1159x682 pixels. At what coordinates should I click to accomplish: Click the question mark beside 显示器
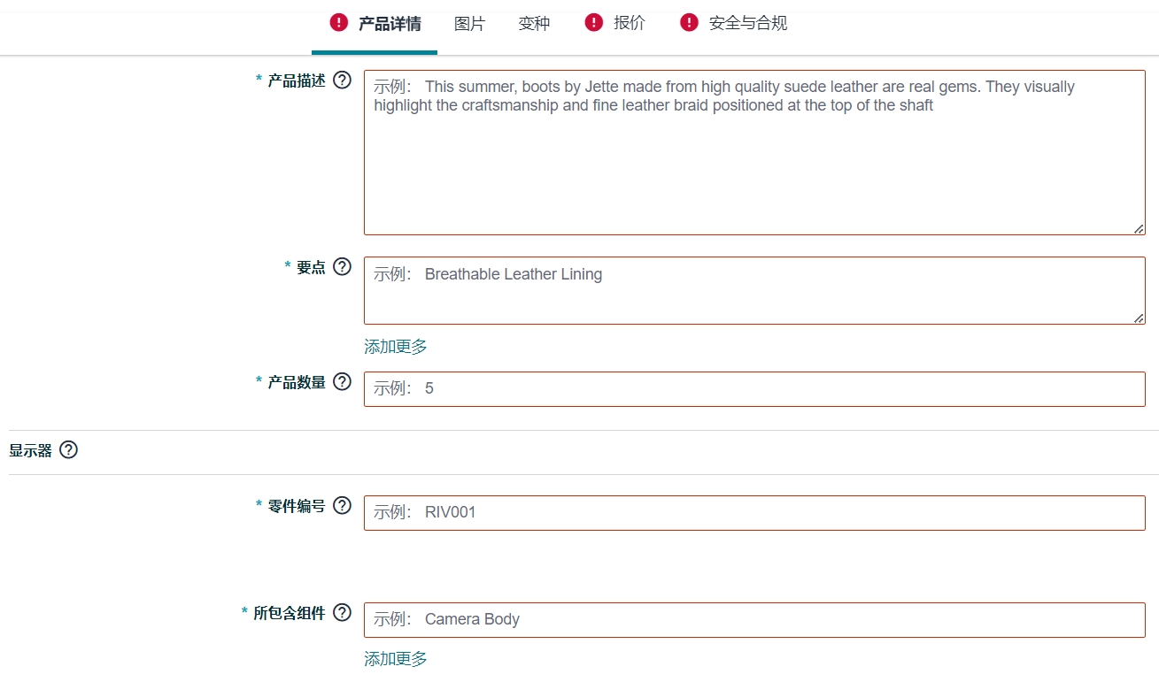click(68, 450)
